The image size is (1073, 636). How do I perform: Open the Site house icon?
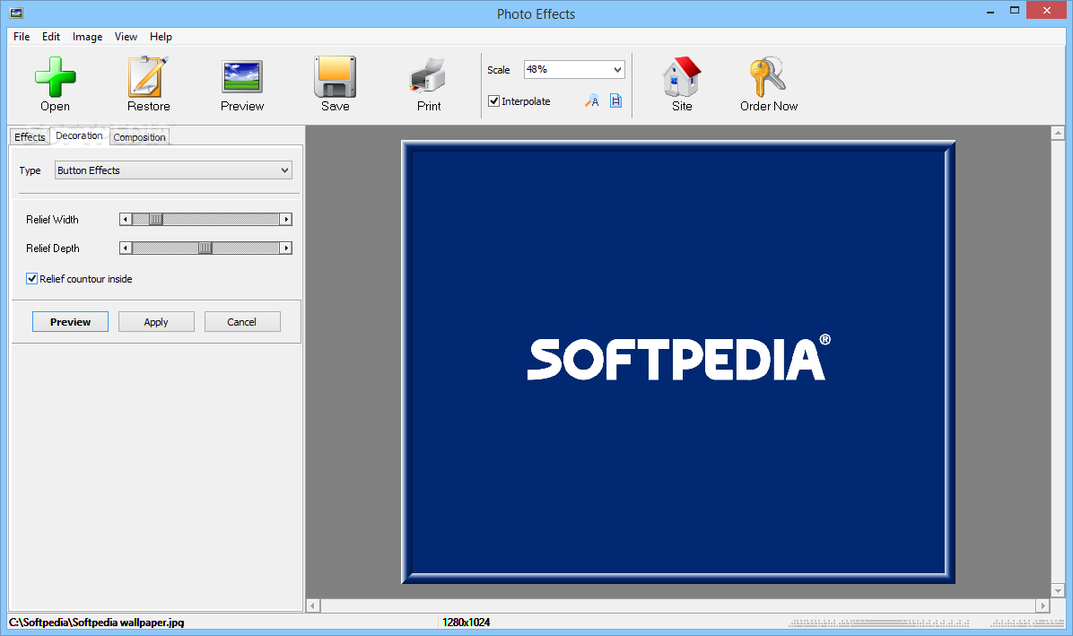682,76
